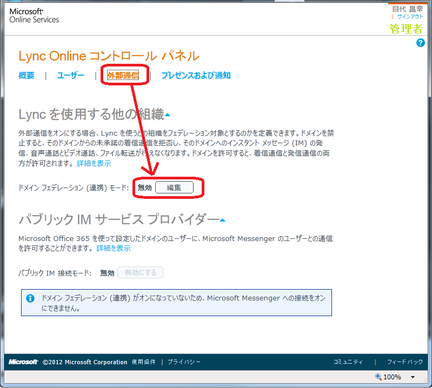Collapse the パブリック IM サービス プロバイダー section
Screen dimensions: 432x388
pyautogui.click(x=223, y=220)
